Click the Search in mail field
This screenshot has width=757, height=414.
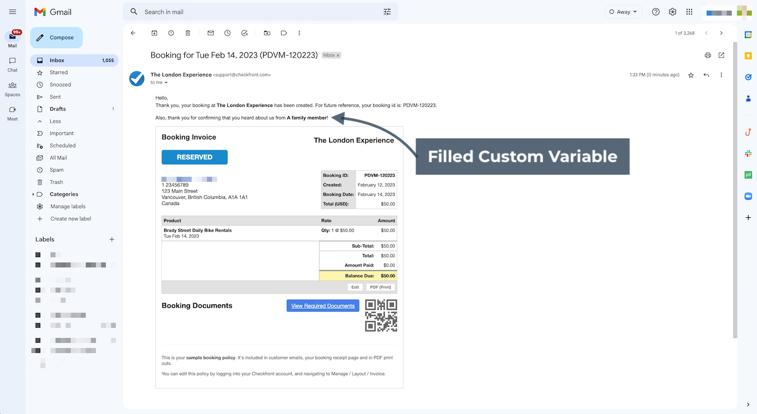[x=260, y=12]
